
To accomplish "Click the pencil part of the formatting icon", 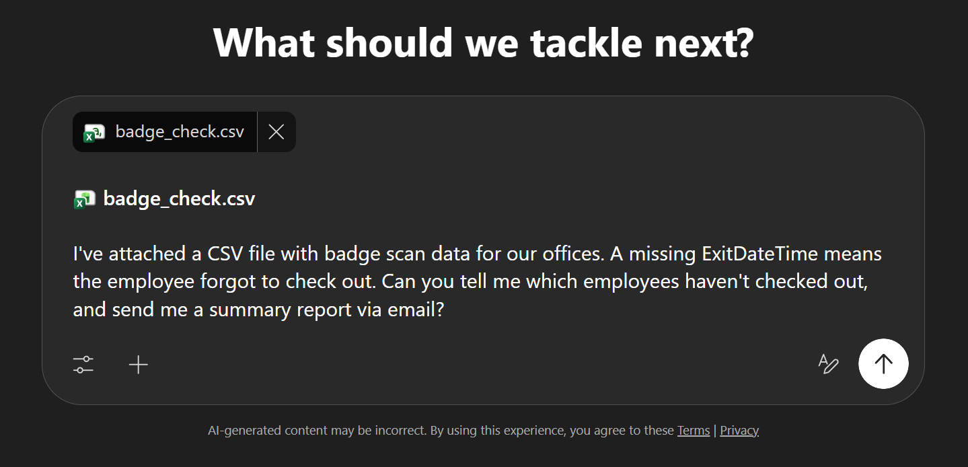I will point(833,367).
